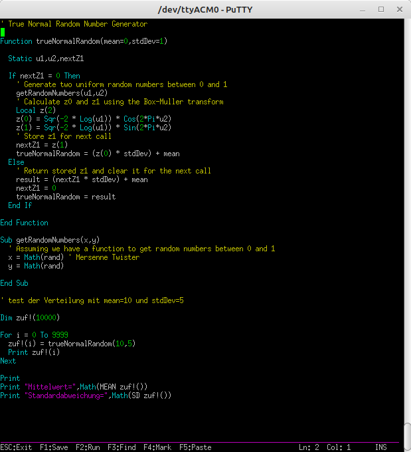
Task: Click the 'True Normal Random Number Generator' comment
Action: pos(74,24)
